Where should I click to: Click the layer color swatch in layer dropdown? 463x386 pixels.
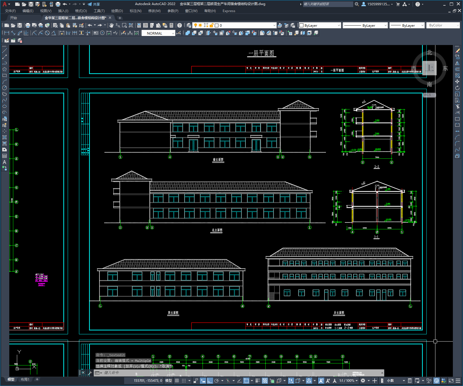coord(217,25)
